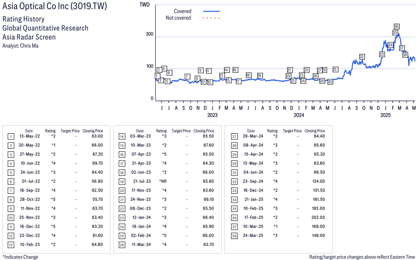
Task: Select the 2024 year label on the axis
Action: tap(299, 115)
